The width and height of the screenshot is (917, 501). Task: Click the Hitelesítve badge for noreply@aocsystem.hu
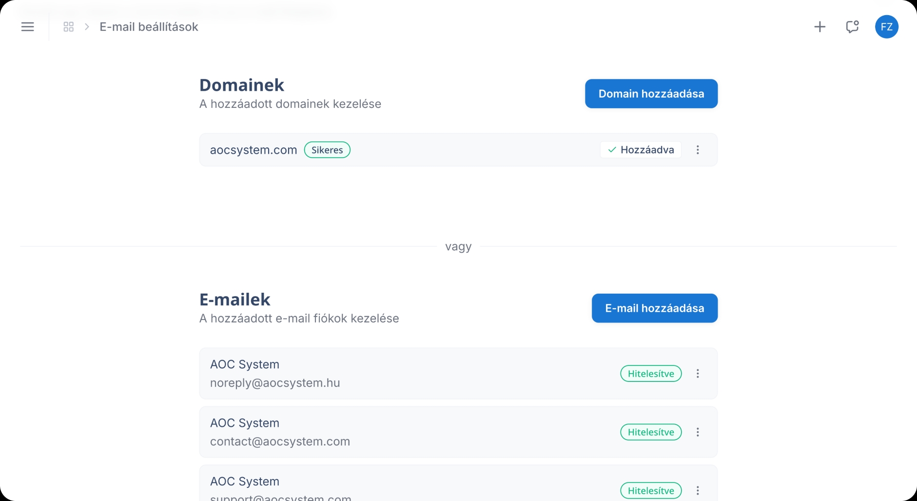(651, 373)
